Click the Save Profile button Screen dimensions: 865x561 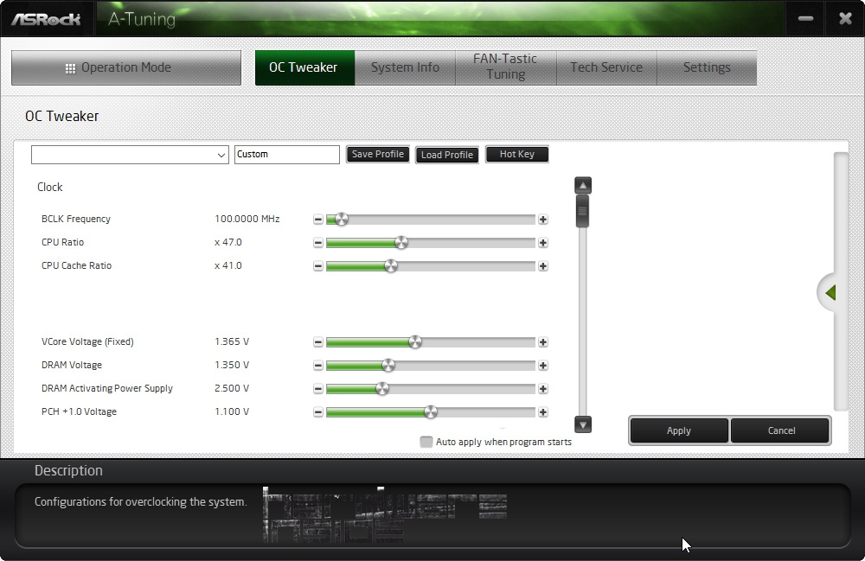[x=378, y=155]
